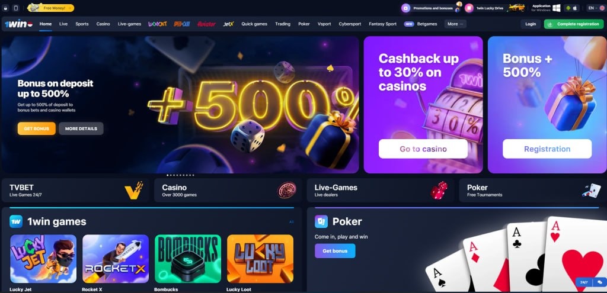Click the Android app icon

(x=568, y=8)
